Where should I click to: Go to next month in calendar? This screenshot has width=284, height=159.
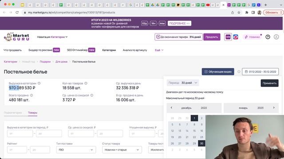[x=274, y=108]
